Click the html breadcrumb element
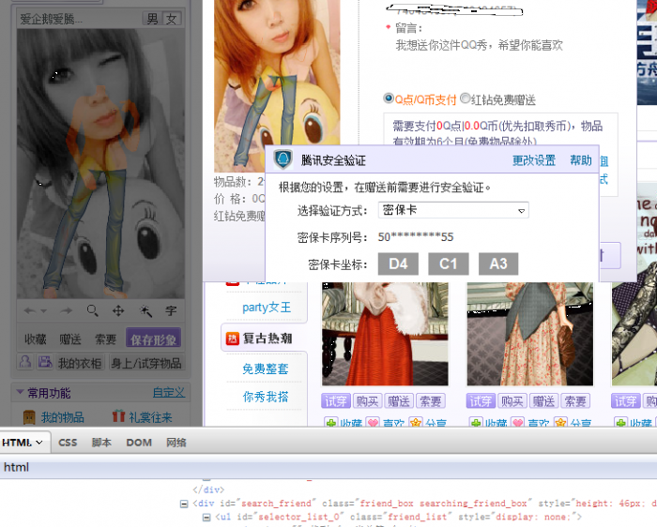 16,467
